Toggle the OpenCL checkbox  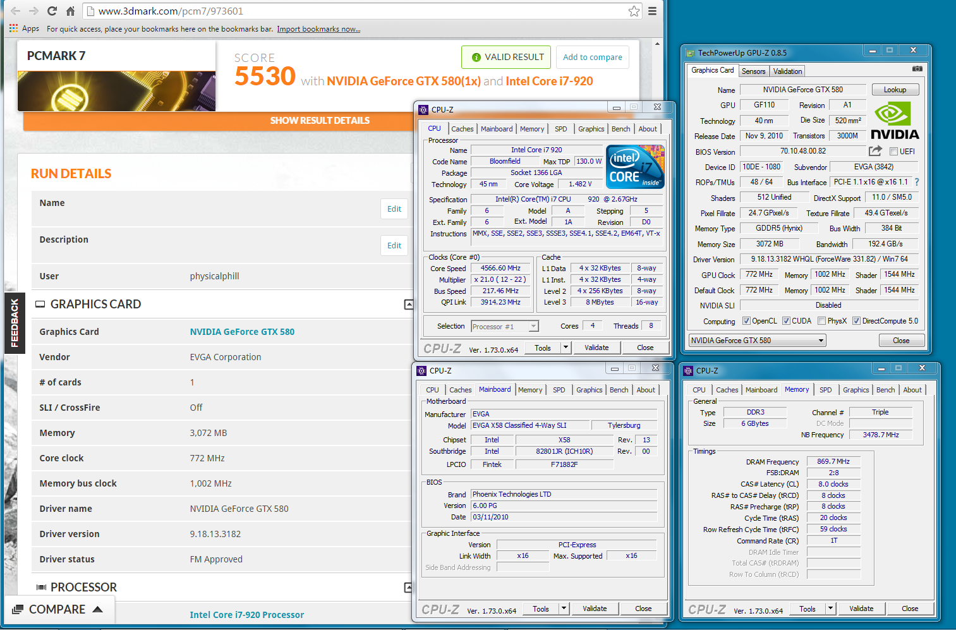pos(746,321)
